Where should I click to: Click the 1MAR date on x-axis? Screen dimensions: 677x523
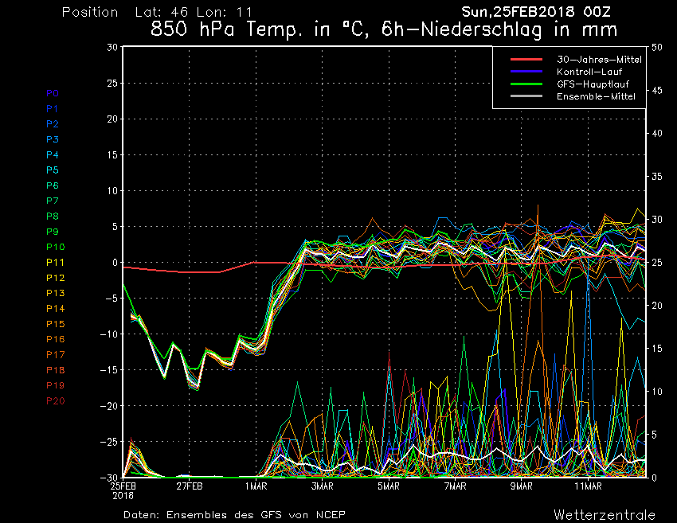(x=256, y=486)
